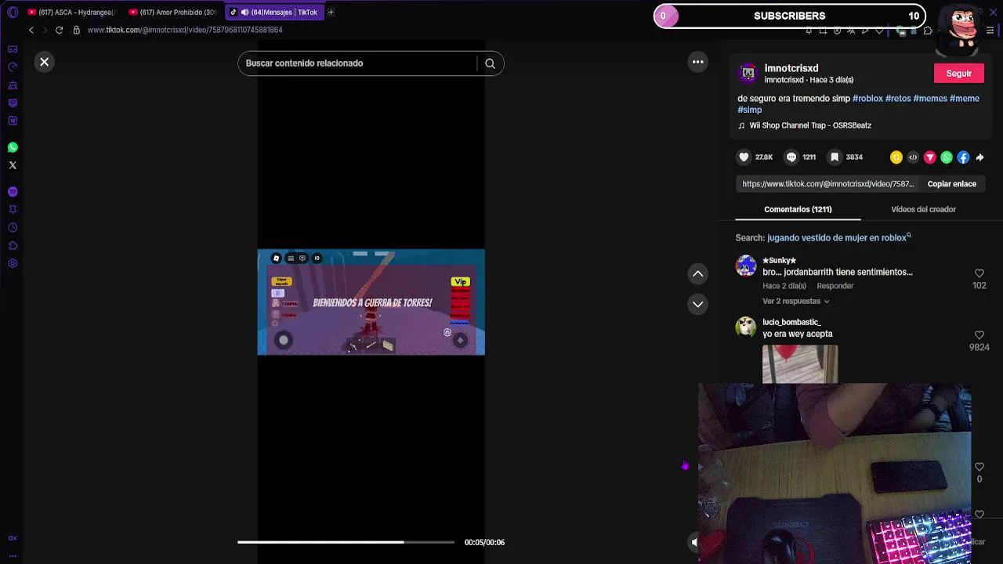
Task: Like the video heart icon 27.8K
Action: coord(744,157)
